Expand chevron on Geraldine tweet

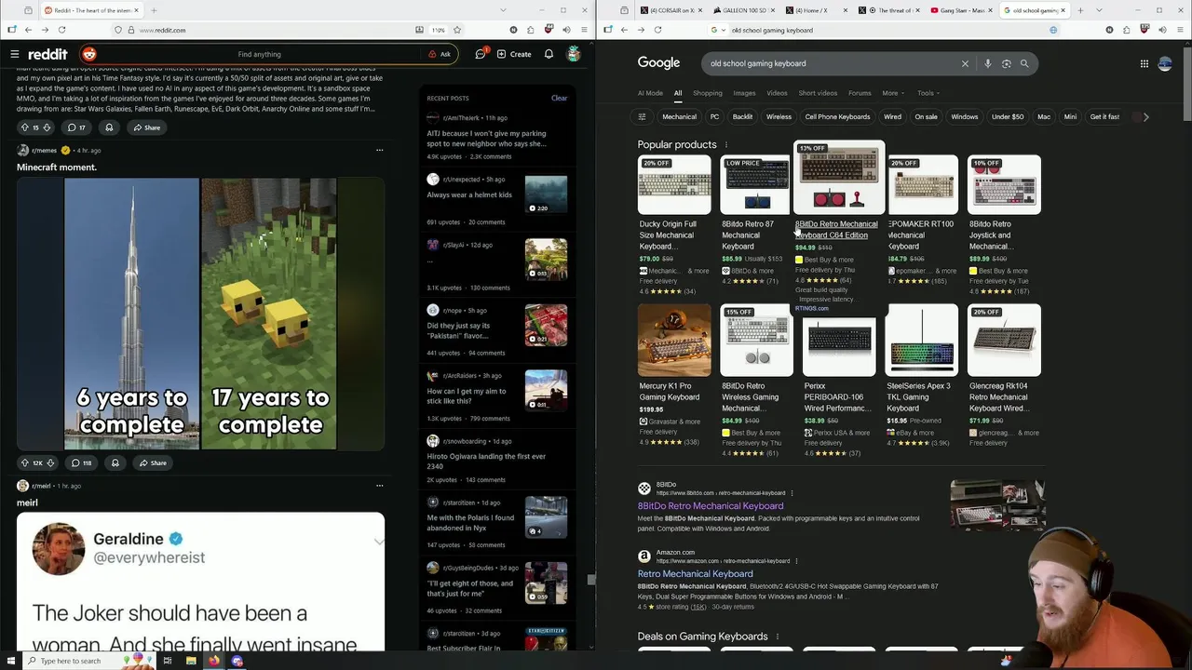click(x=378, y=542)
